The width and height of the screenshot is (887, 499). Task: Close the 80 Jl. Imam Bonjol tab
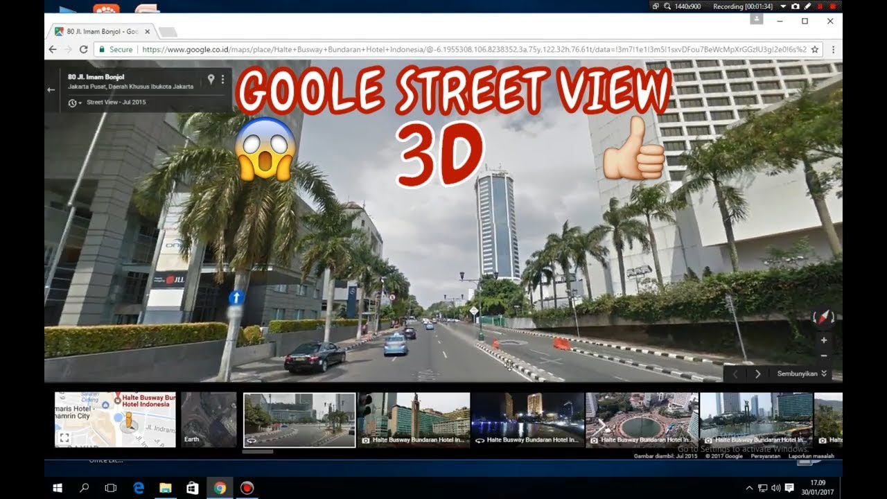147,32
